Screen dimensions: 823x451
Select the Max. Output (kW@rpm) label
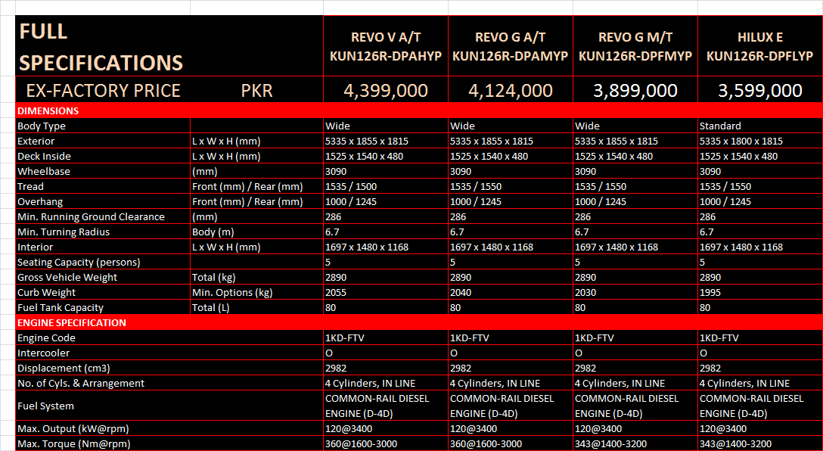tap(169, 428)
